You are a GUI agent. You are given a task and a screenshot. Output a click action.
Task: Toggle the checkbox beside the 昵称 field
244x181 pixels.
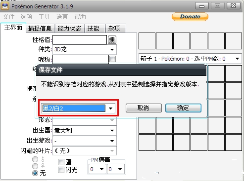[112, 59]
